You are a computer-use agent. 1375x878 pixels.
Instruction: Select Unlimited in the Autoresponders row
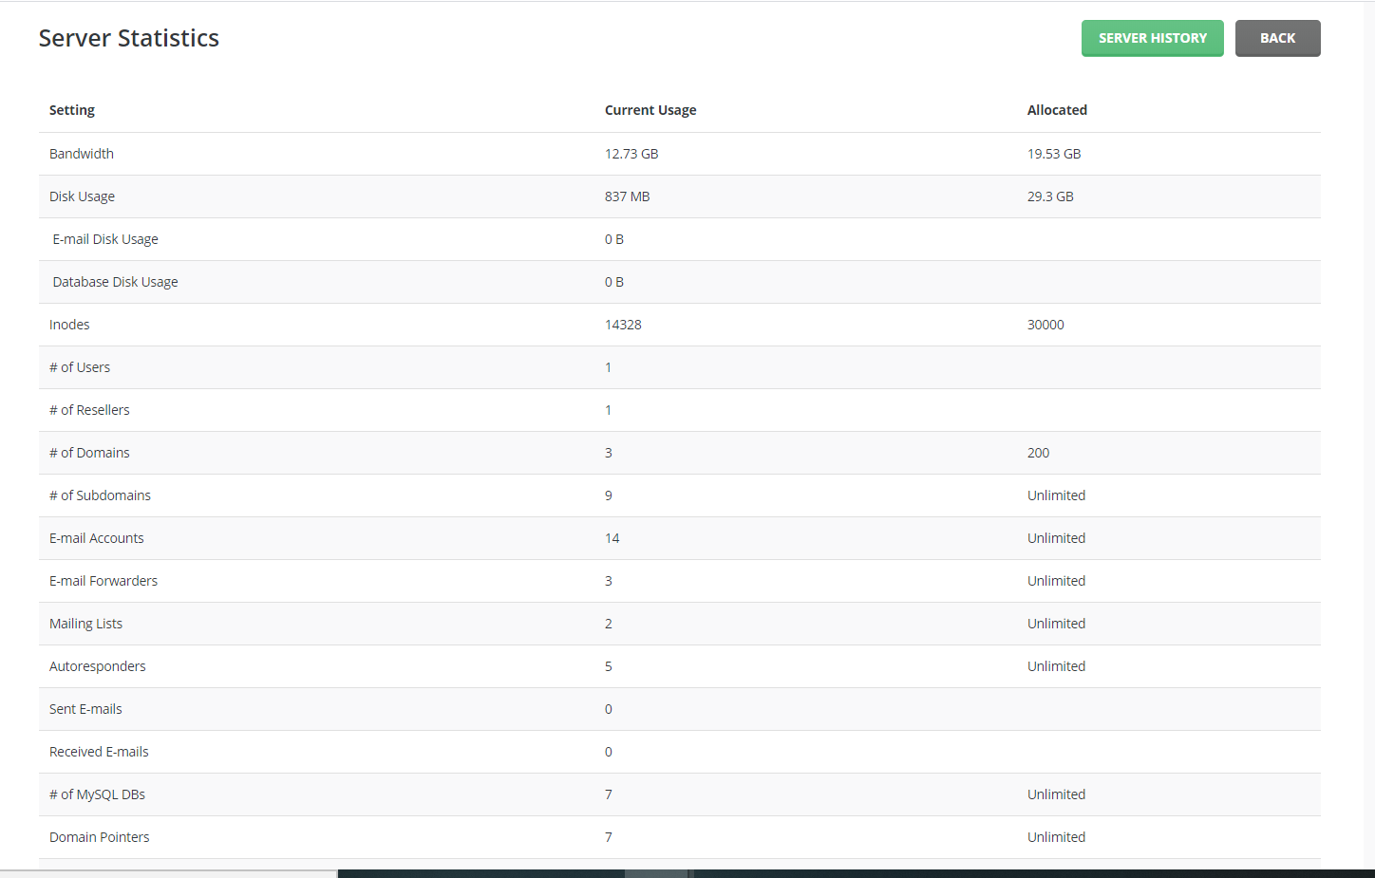click(1056, 666)
